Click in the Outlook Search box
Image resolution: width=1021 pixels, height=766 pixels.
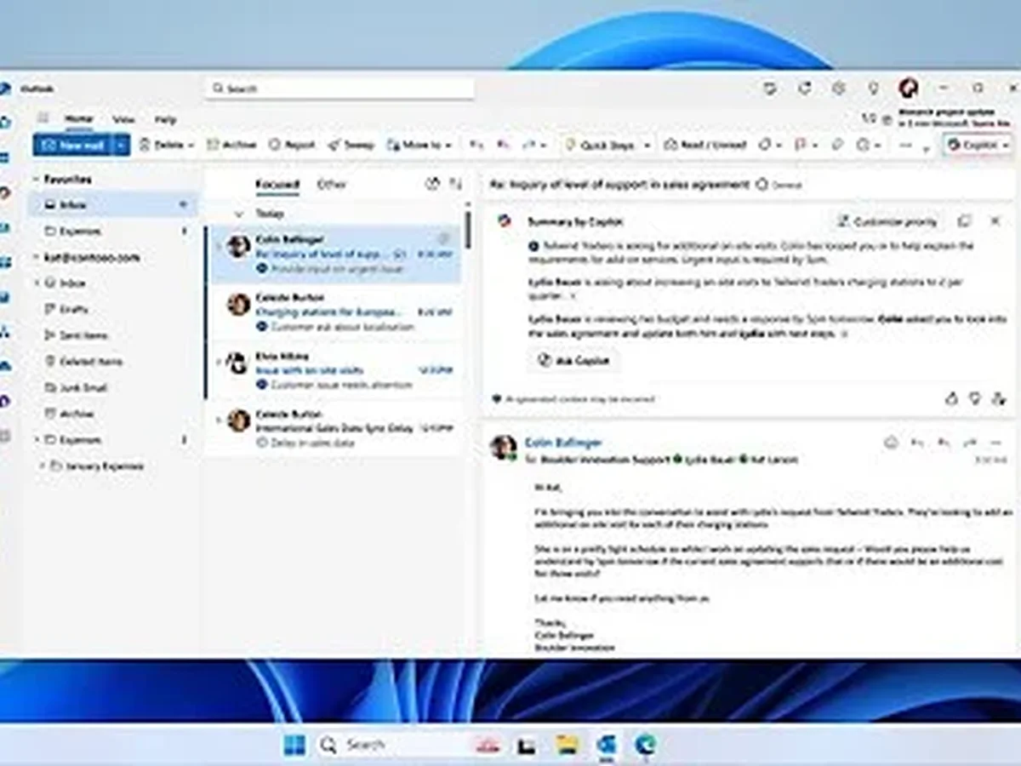tap(339, 89)
